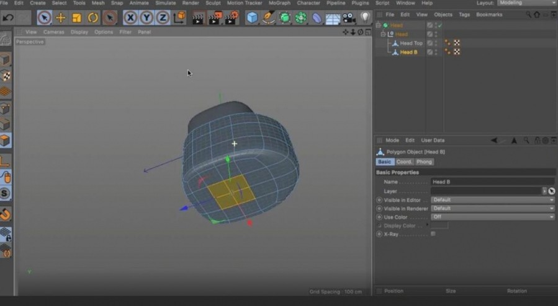
Task: Open the spline Pen tool
Action: [268, 17]
